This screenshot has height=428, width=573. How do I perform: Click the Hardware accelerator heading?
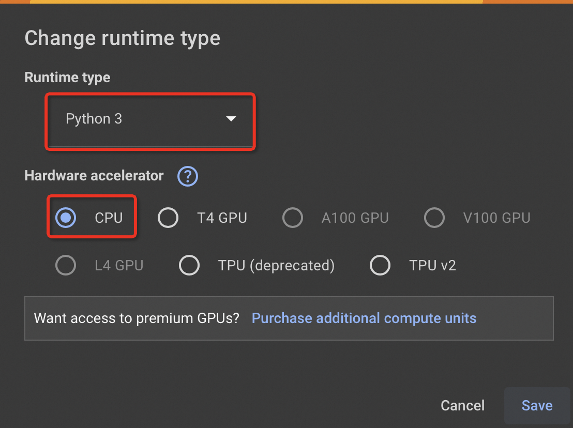coord(94,176)
